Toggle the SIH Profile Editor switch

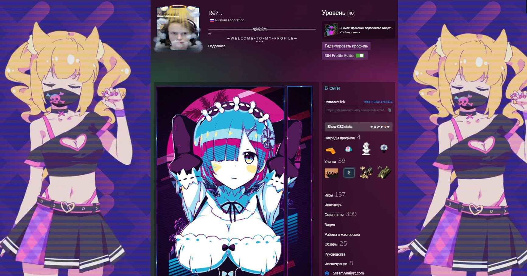(360, 56)
